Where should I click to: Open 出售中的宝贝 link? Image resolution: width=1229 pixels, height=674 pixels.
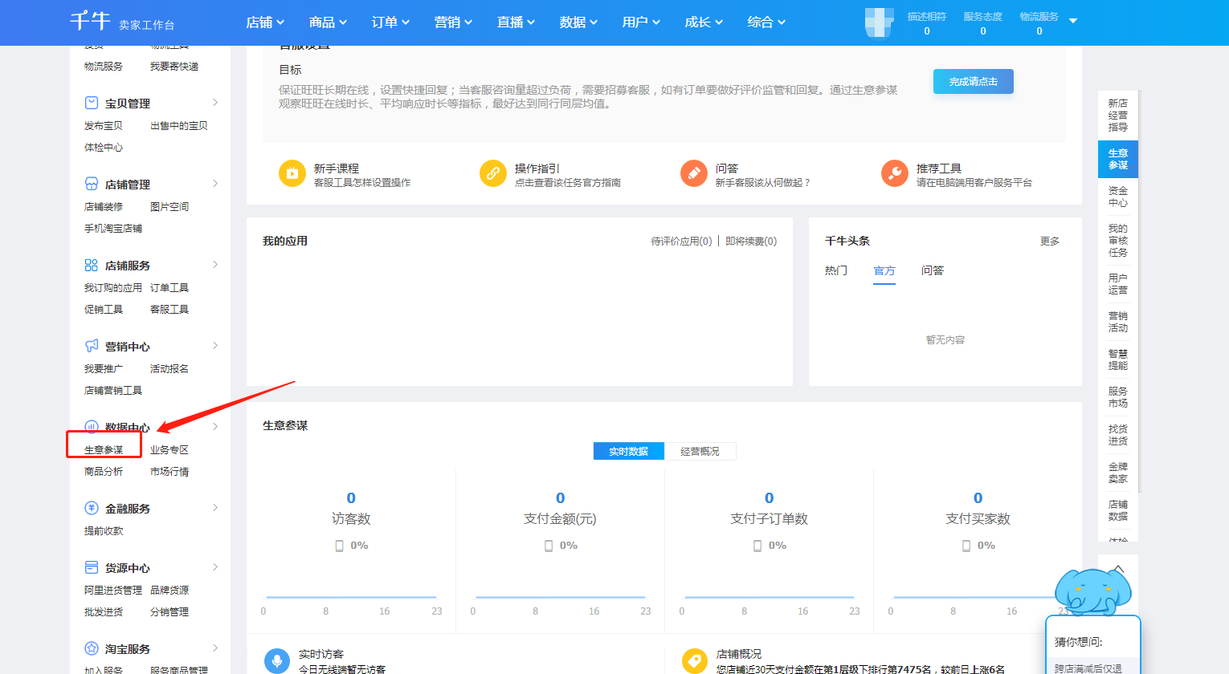(179, 126)
